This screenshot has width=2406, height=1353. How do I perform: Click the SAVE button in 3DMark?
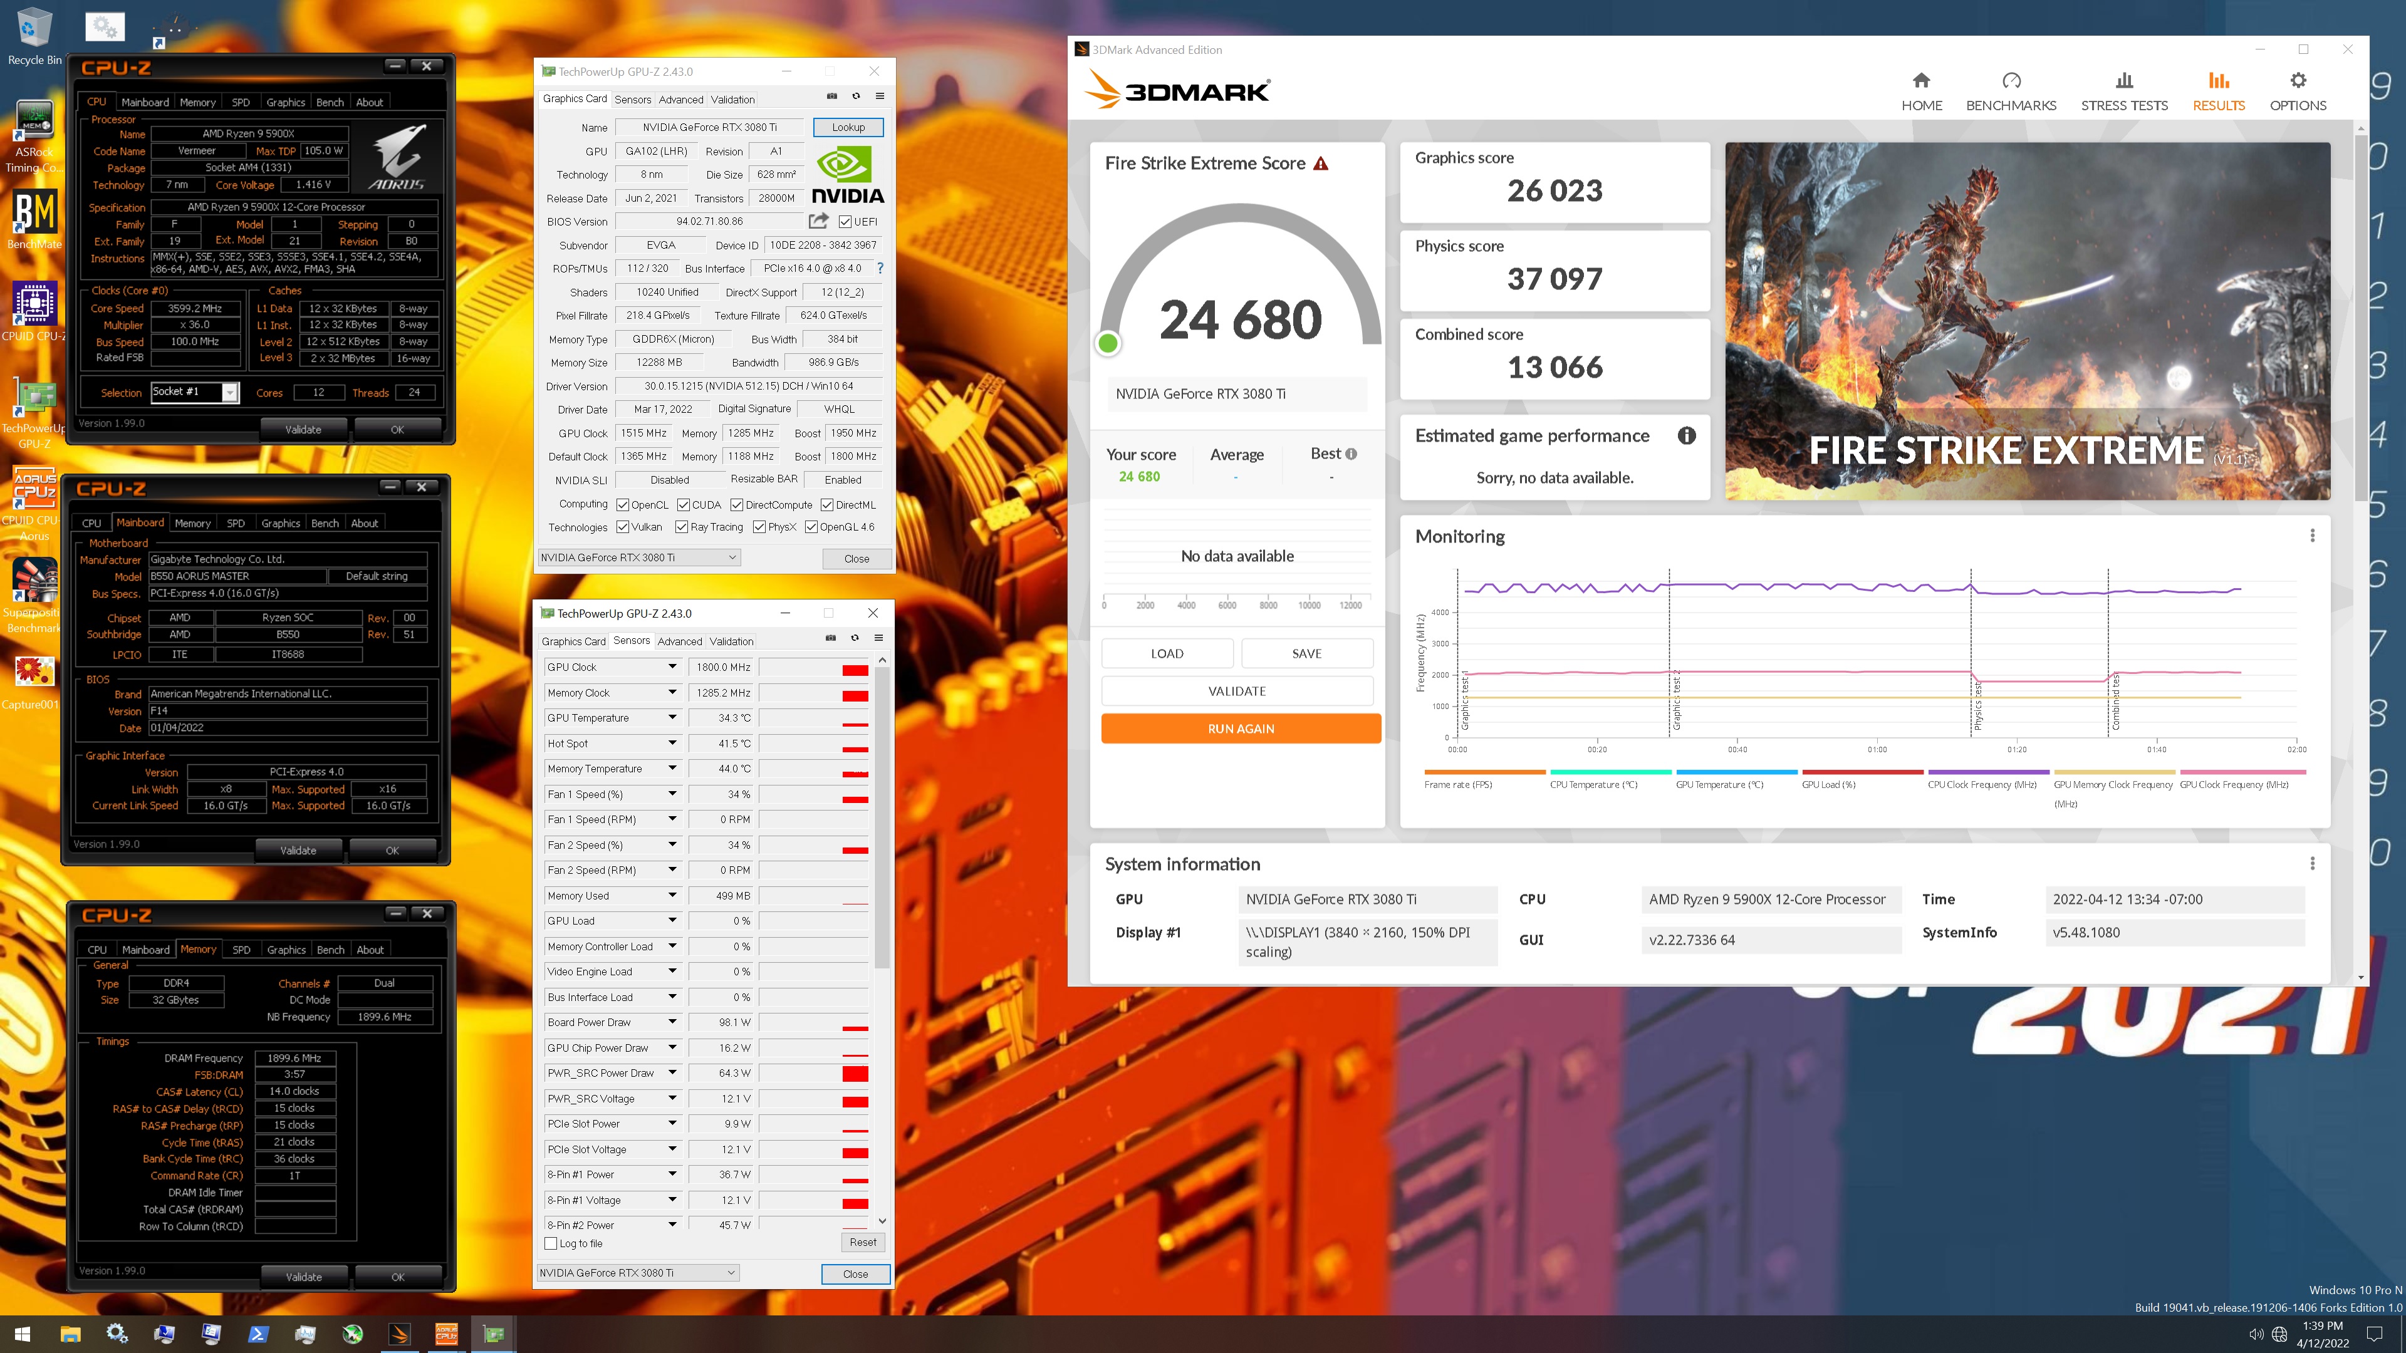[x=1306, y=653]
